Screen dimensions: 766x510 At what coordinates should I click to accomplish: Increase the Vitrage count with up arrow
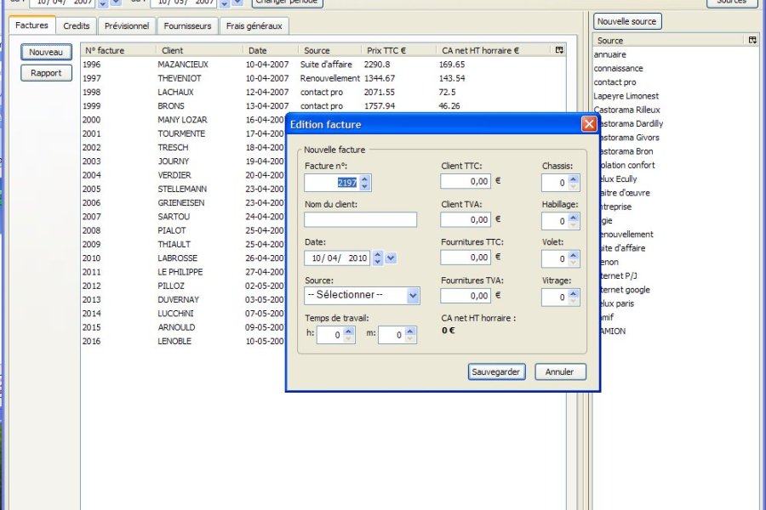pyautogui.click(x=574, y=293)
